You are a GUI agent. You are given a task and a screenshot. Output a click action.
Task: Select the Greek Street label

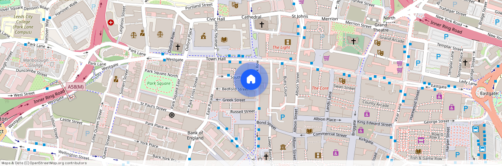(234, 100)
